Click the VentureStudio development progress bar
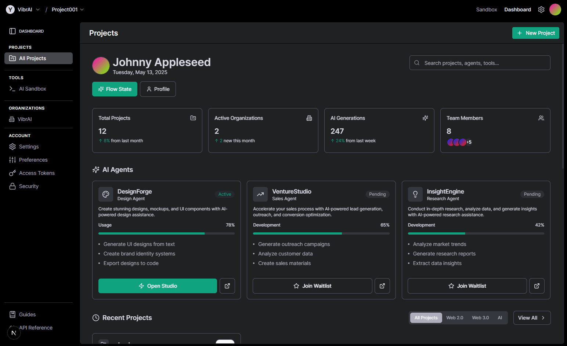The width and height of the screenshot is (567, 346). pos(321,233)
